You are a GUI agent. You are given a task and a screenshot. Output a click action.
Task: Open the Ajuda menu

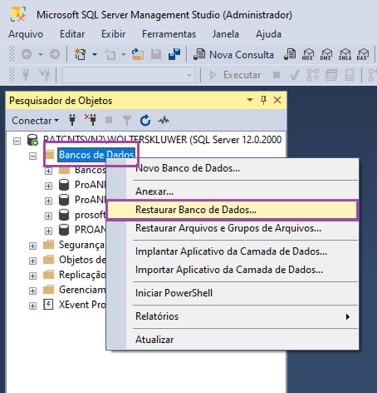click(x=268, y=34)
